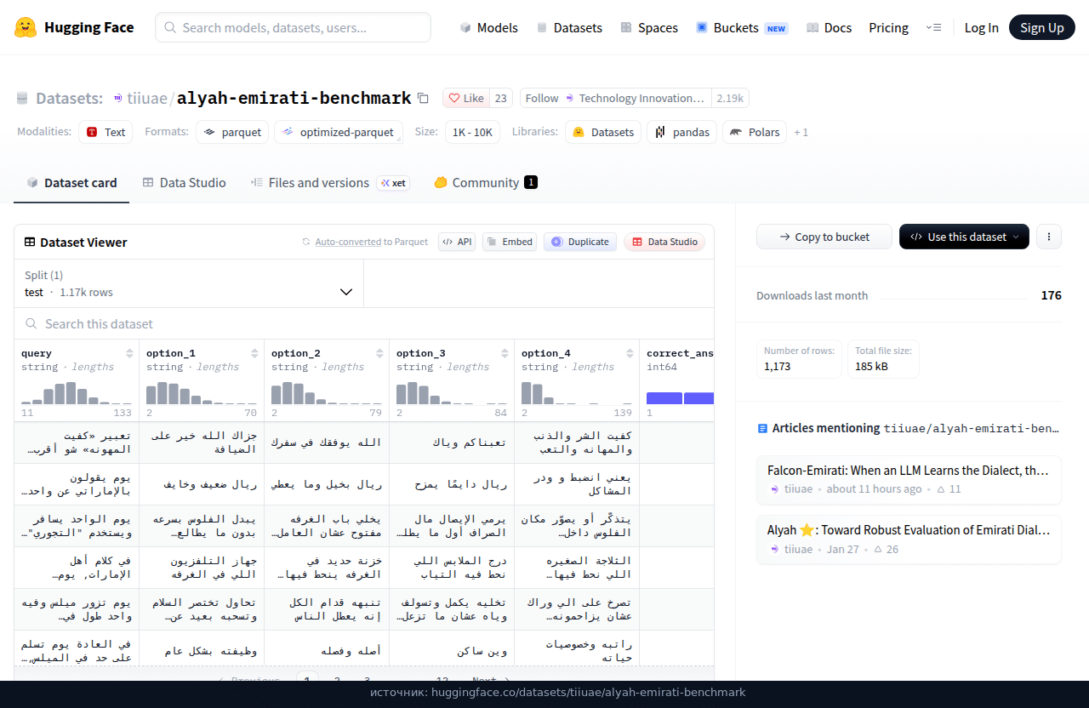The height and width of the screenshot is (708, 1089).
Task: Open the Falcon-Emirati article card
Action: (909, 479)
